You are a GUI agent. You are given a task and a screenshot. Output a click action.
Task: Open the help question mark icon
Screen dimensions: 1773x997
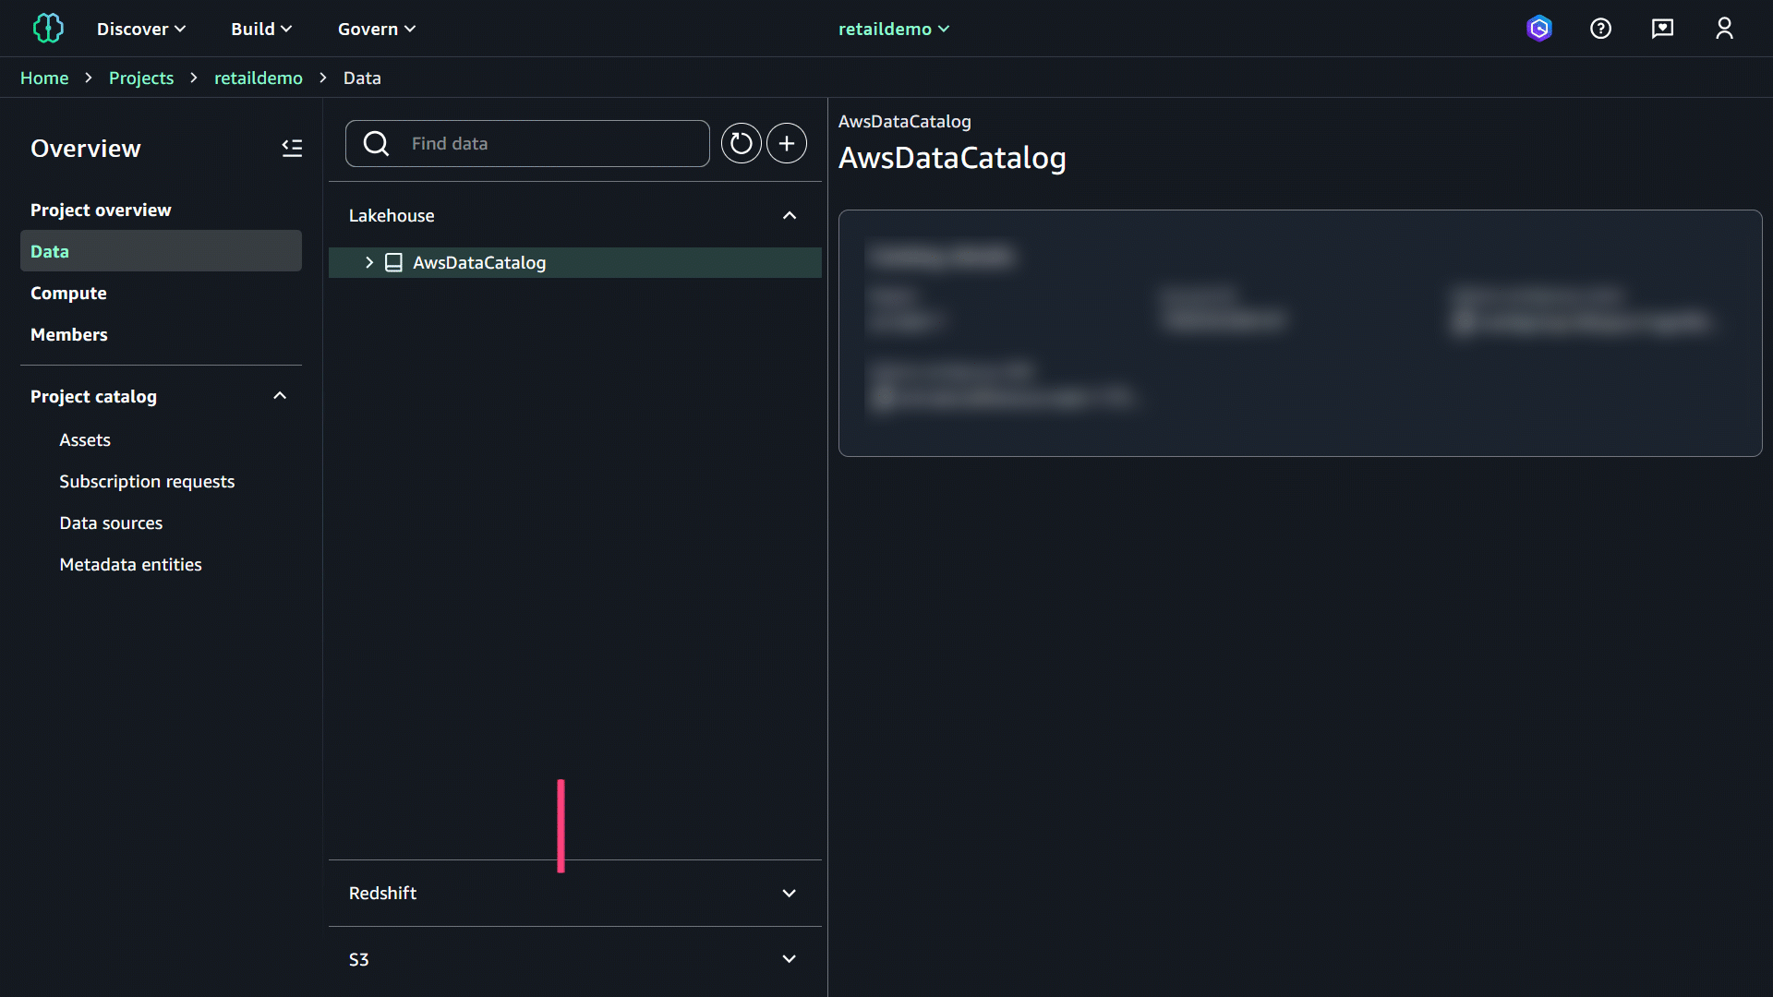[1600, 29]
